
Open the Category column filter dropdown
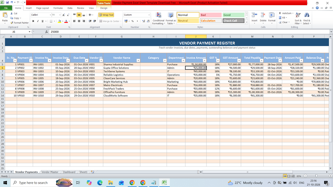click(165, 61)
